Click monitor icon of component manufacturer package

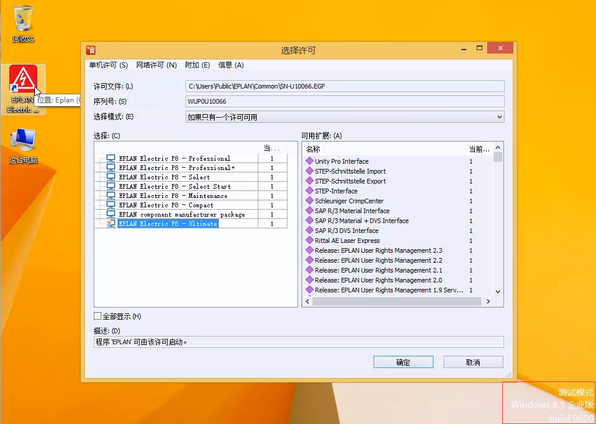pyautogui.click(x=111, y=214)
